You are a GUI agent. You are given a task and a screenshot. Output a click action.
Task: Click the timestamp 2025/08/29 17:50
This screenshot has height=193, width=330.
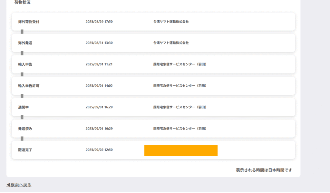click(99, 22)
